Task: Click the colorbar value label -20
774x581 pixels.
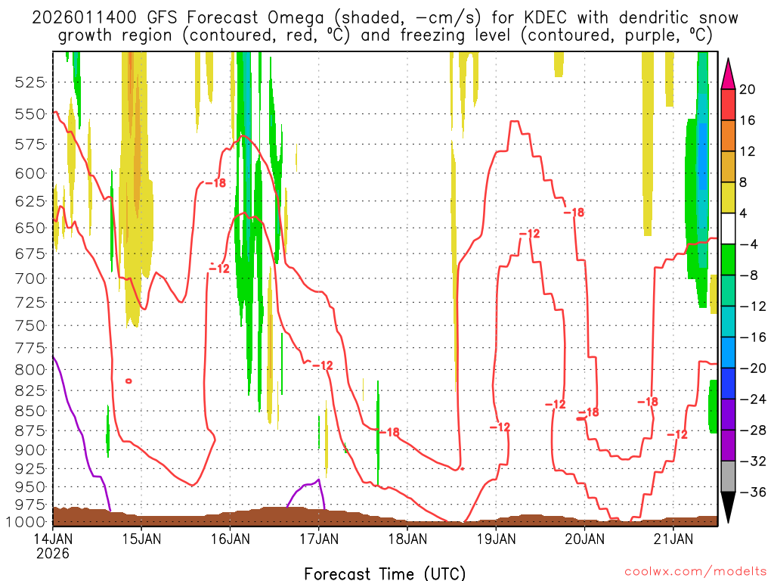Action: pyautogui.click(x=753, y=368)
